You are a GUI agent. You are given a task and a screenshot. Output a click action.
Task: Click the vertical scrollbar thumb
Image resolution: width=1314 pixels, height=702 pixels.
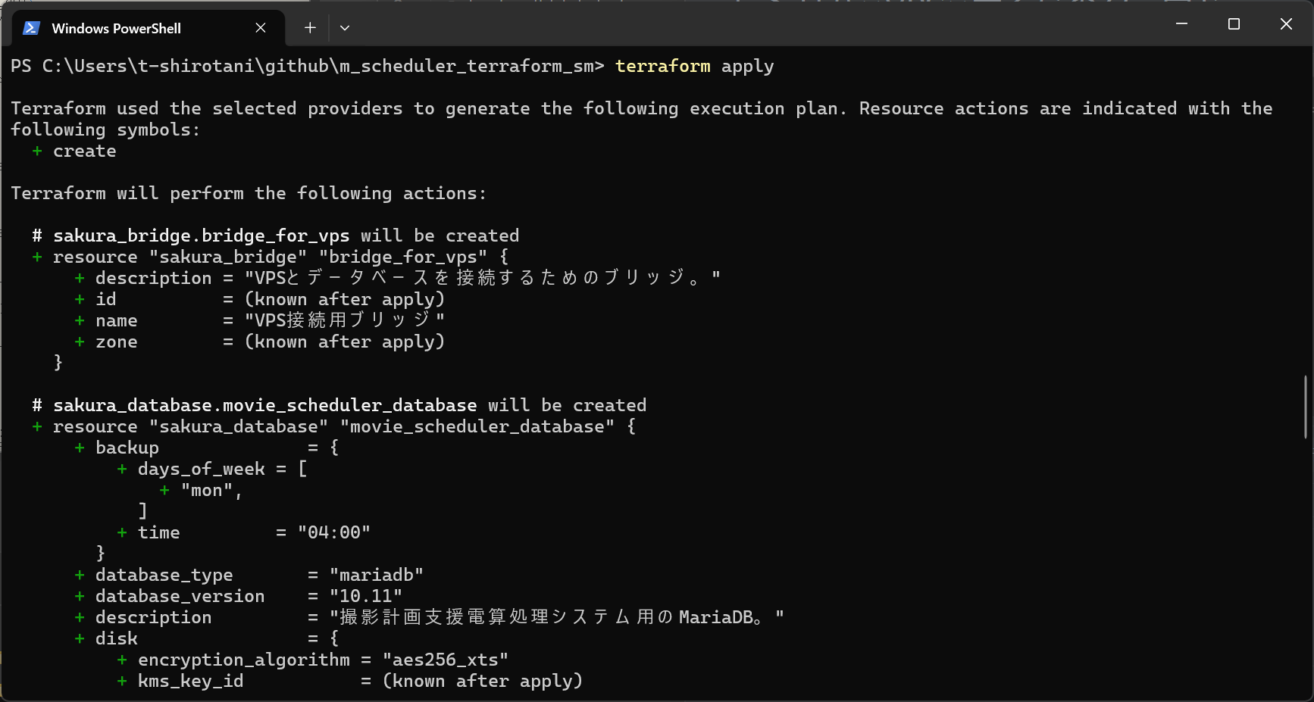tap(1305, 406)
